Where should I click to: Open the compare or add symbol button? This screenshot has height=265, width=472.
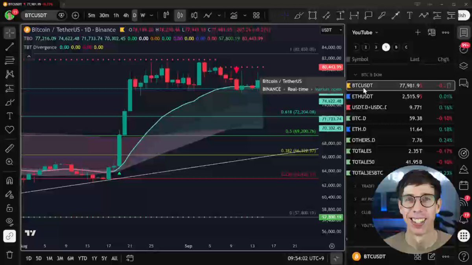[75, 15]
